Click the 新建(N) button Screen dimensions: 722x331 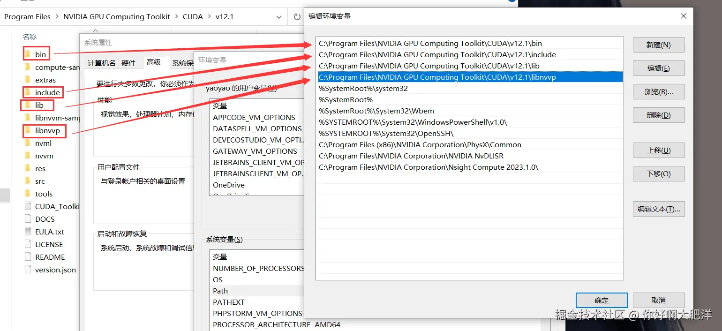coord(658,45)
